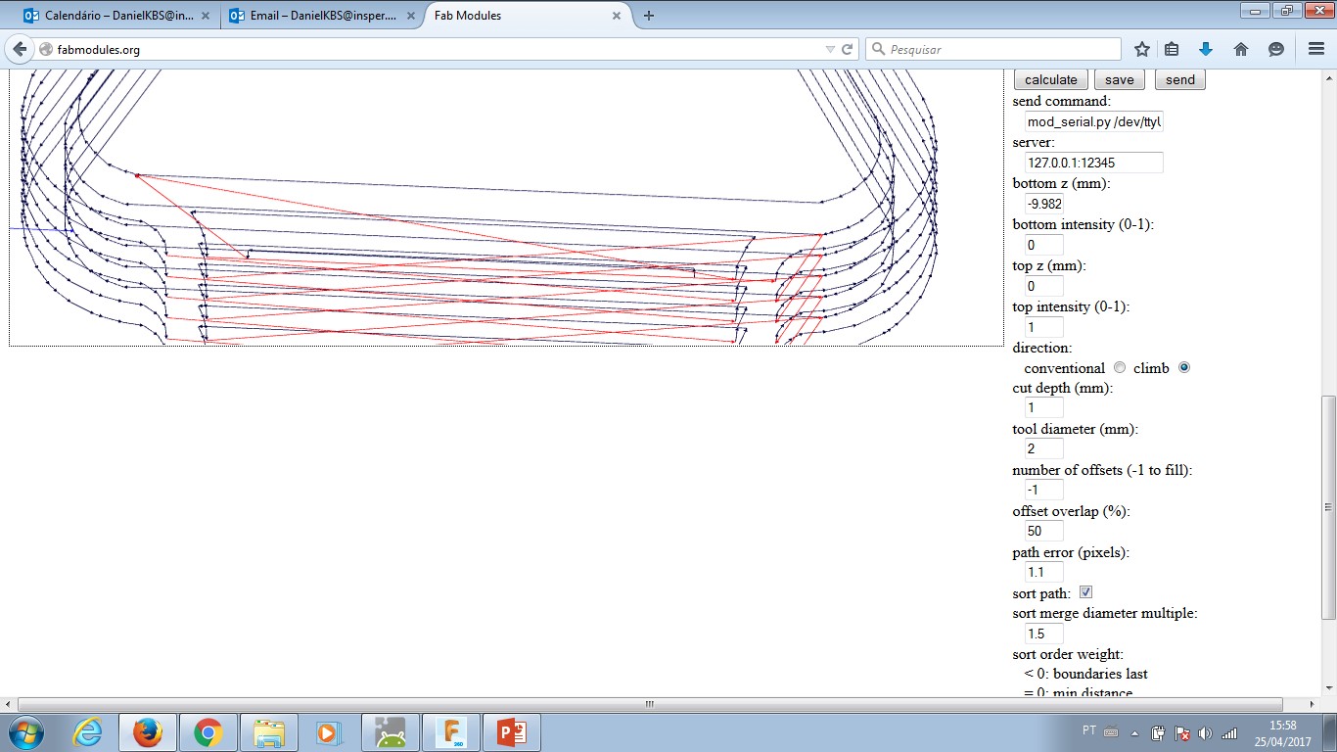Click the path error field showing 1.1
The image size is (1337, 752).
pos(1044,572)
